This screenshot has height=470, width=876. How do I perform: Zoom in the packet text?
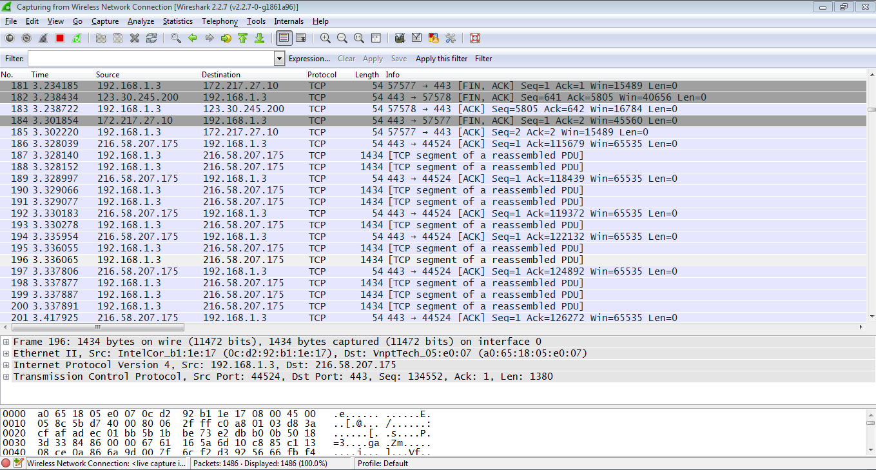[x=326, y=38]
